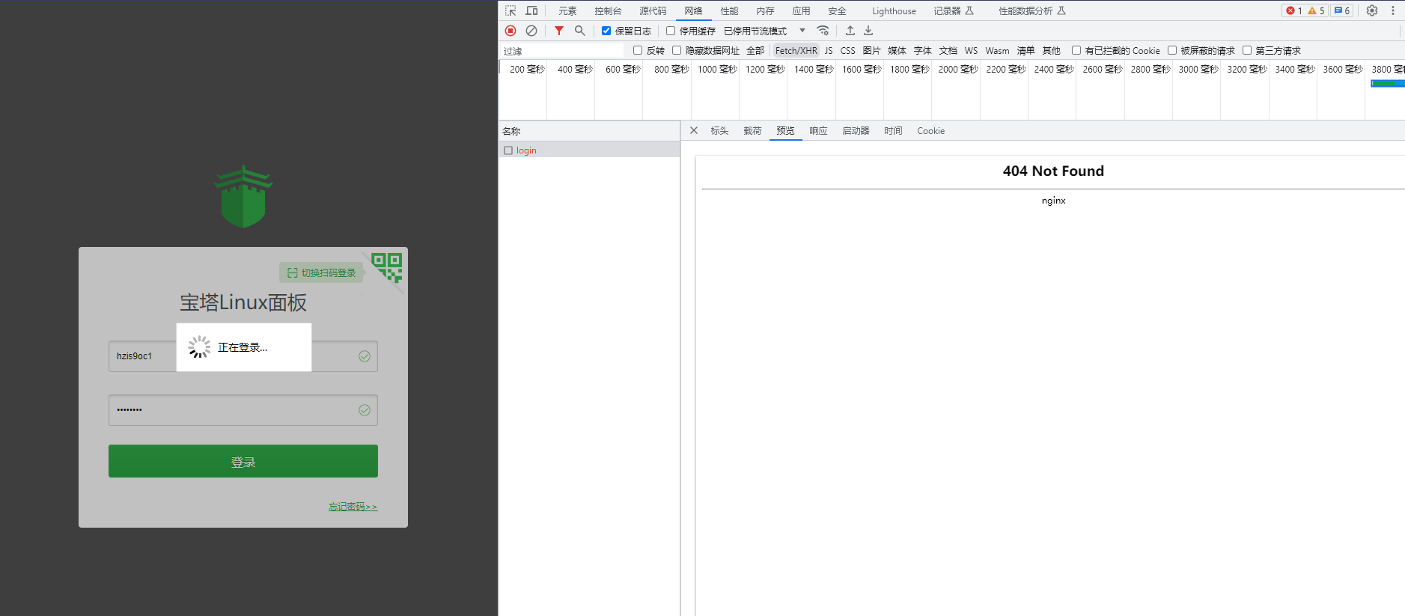Enable the disable cache checkbox
Viewport: 1405px width, 616px height.
(671, 31)
